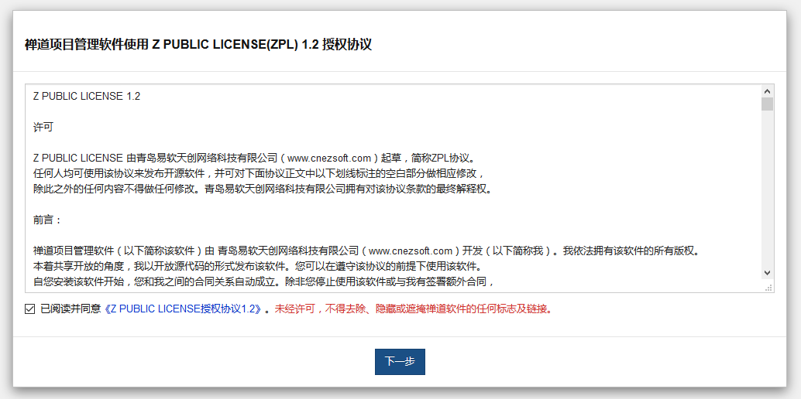This screenshot has height=399, width=801.
Task: Click the 许可 heading in license text
Action: (x=43, y=128)
